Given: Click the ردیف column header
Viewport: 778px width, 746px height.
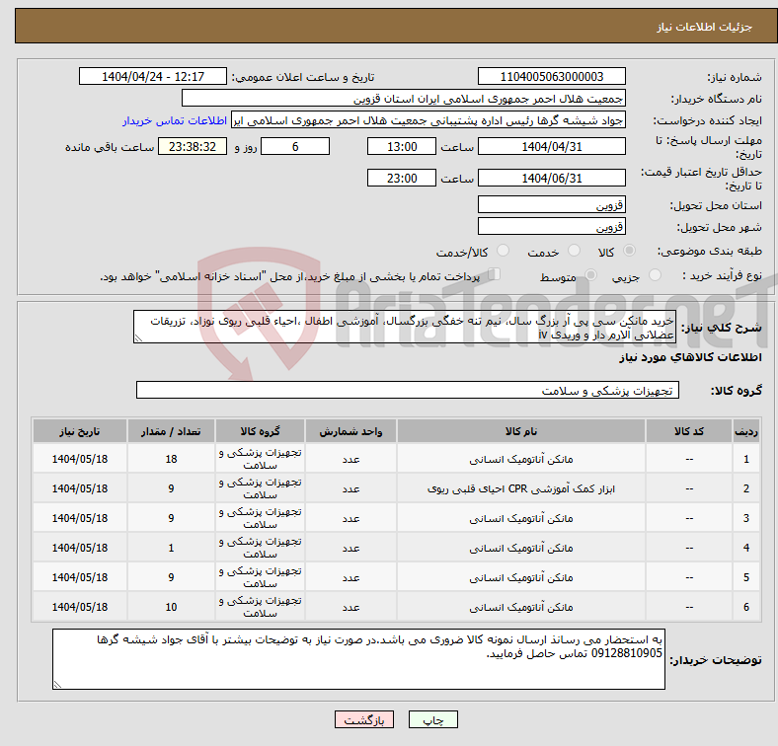Looking at the screenshot, I should (745, 431).
